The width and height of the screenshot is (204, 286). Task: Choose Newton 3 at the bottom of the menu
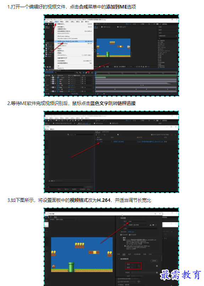point(61,68)
